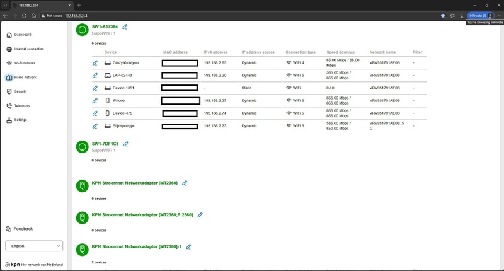This screenshot has width=504, height=271.
Task: Edit the SW1-A17384 device name pencil icon
Action: [x=125, y=27]
